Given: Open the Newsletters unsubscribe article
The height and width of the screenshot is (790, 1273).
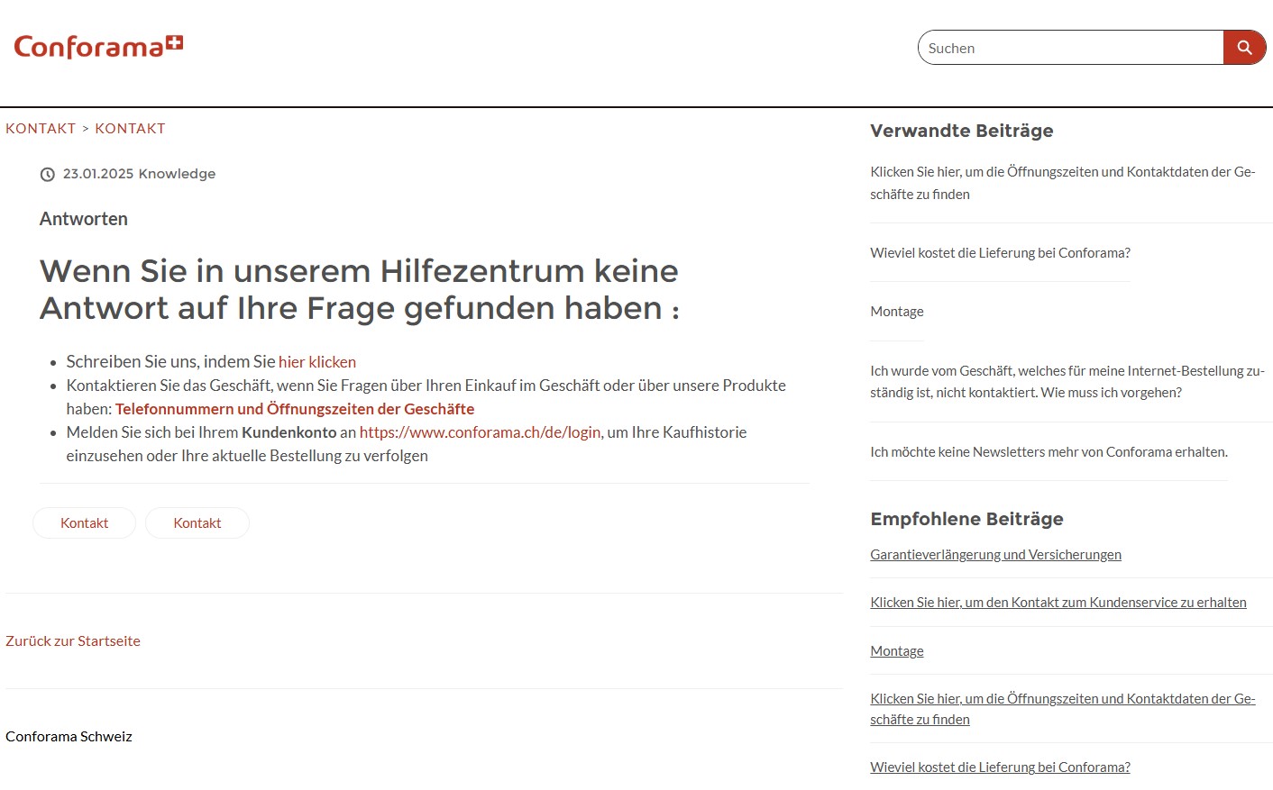Looking at the screenshot, I should click(1049, 452).
